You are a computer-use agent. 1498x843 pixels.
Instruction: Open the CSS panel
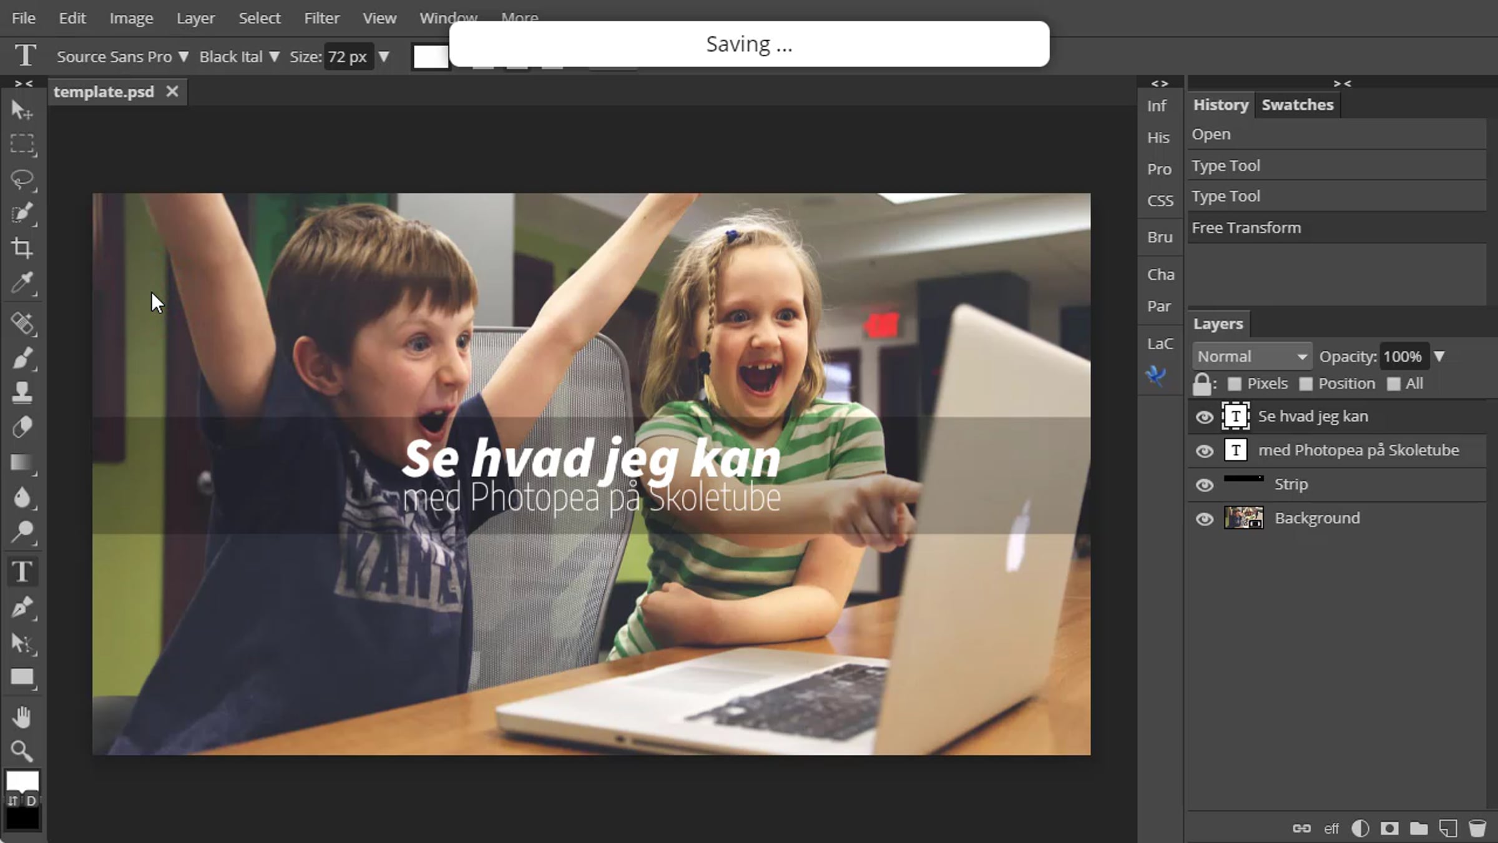tap(1160, 200)
